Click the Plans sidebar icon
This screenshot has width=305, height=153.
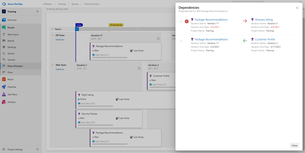4,72
